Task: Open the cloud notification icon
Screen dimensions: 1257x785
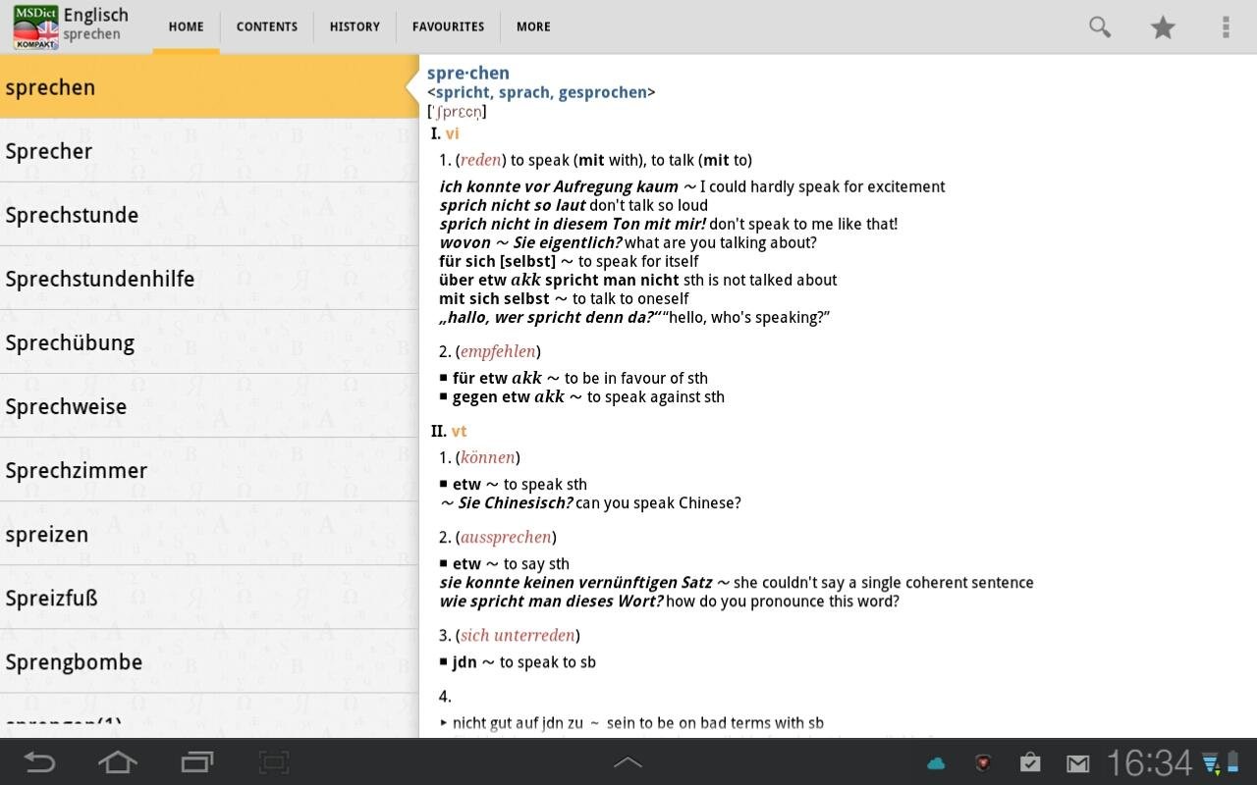Action: [936, 763]
